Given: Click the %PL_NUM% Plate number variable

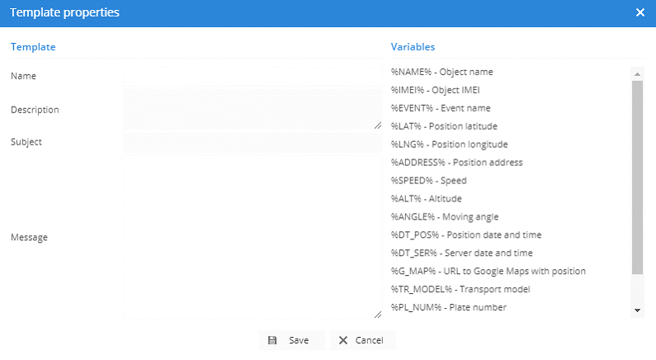Looking at the screenshot, I should click(448, 308).
